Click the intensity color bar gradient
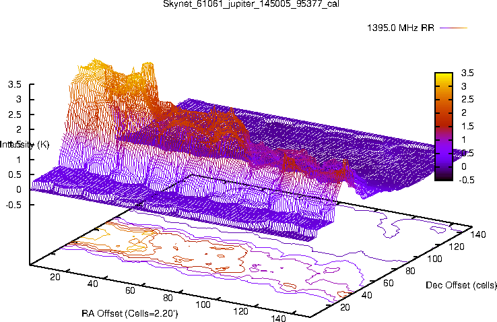The width and height of the screenshot is (497, 322). [x=444, y=127]
